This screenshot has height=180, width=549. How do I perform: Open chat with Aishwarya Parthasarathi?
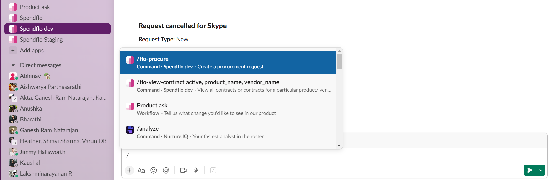tap(57, 87)
